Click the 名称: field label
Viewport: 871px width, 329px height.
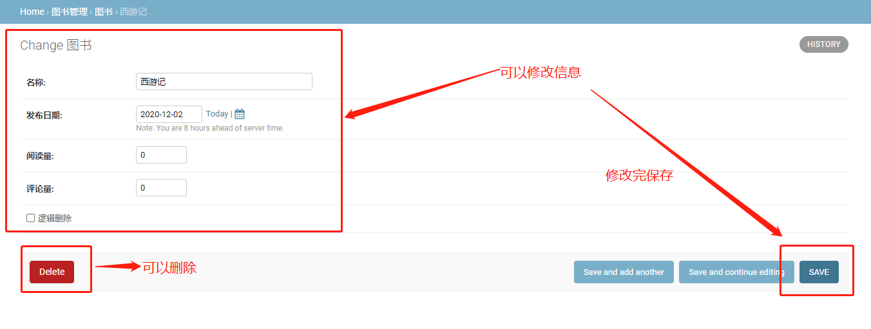tap(36, 82)
